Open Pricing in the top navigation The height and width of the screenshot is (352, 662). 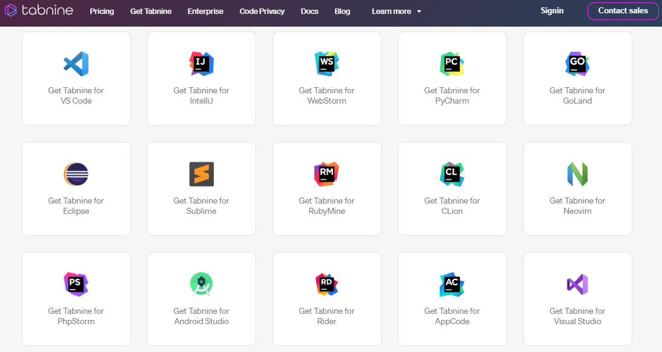[x=102, y=12]
